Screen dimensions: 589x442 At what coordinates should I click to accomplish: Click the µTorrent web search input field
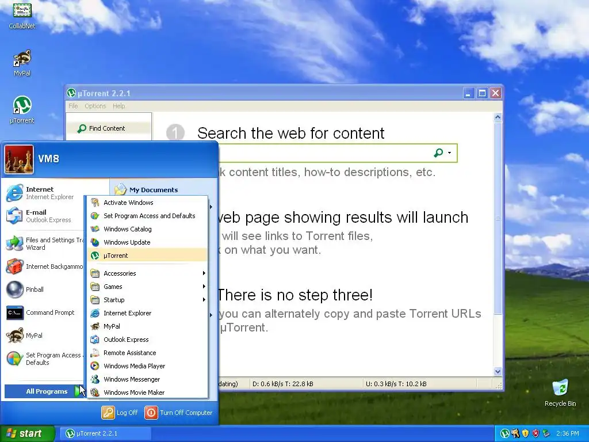323,153
